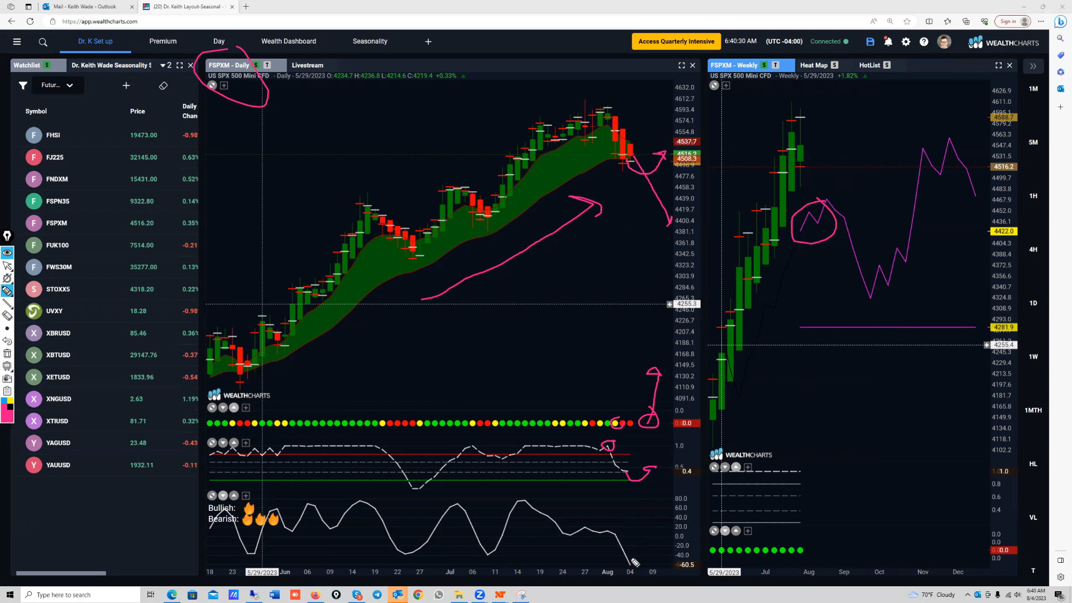Image resolution: width=1072 pixels, height=603 pixels.
Task: Select the 1MTH timeframe button
Action: tap(1033, 410)
